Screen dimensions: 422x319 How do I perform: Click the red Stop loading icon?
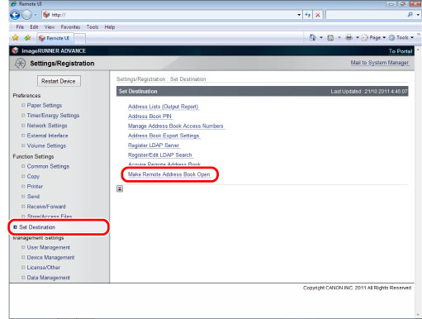pos(318,15)
